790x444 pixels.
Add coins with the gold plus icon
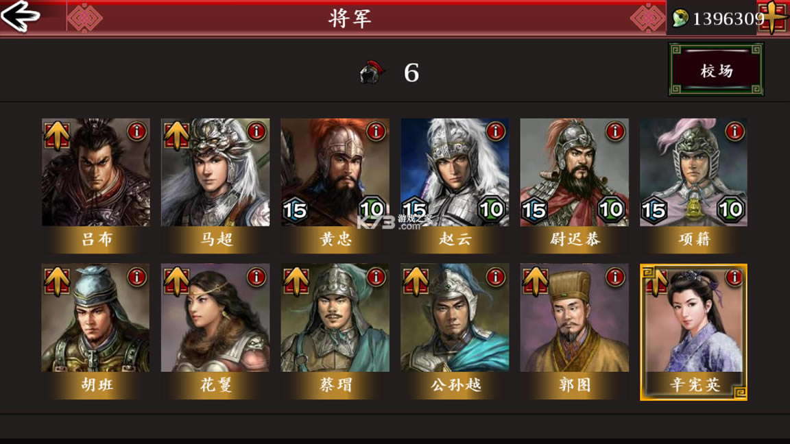(774, 18)
